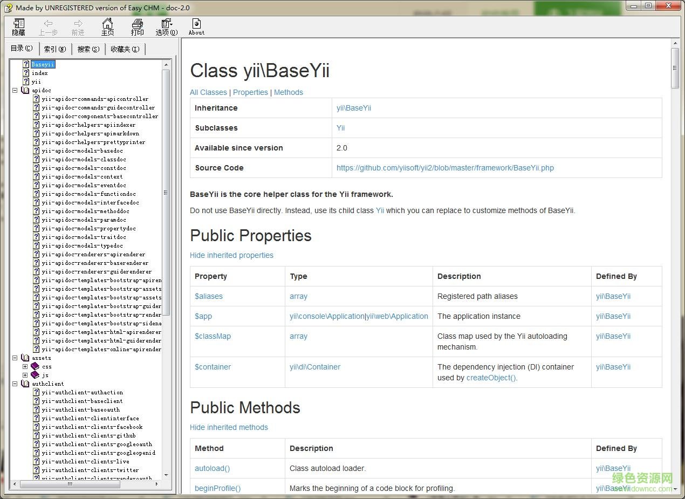The image size is (685, 499).
Task: Select yii-apidoc-models-classdoc tree item
Action: [x=84, y=159]
